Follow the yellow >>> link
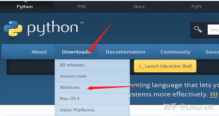The image size is (219, 116). 214,94
